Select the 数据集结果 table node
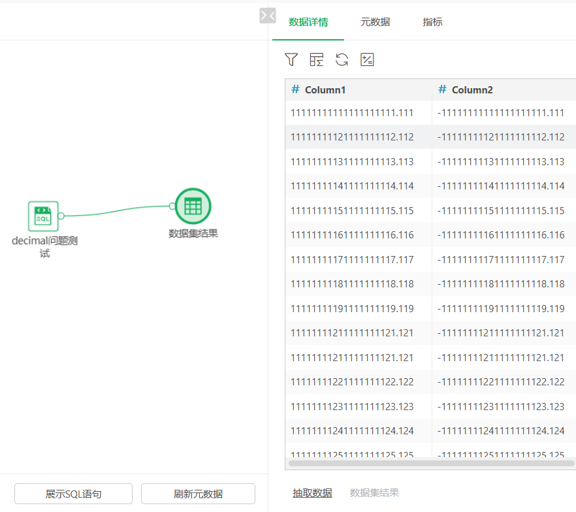The height and width of the screenshot is (512, 576). coord(193,206)
